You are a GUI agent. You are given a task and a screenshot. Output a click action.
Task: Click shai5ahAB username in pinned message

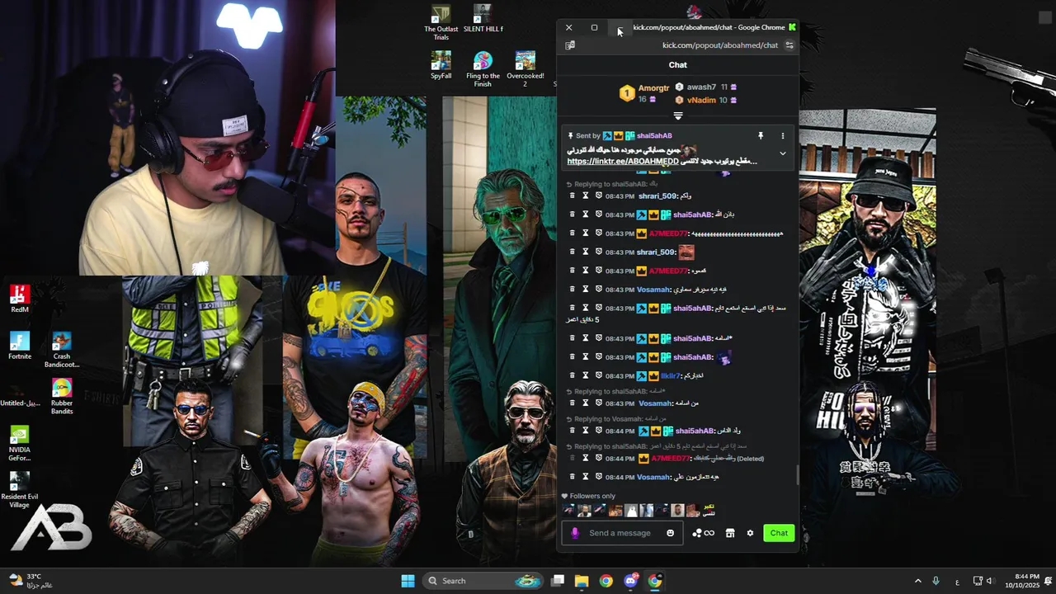(654, 135)
